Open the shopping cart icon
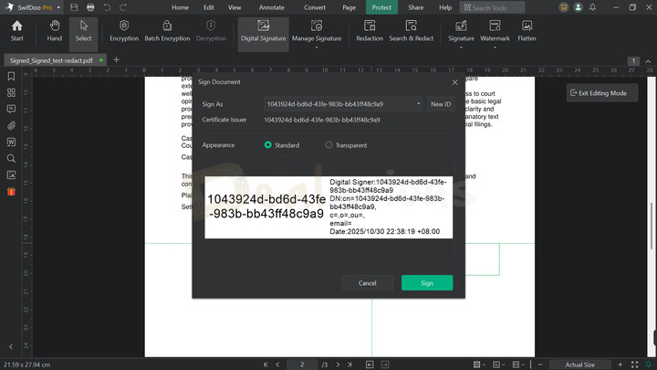This screenshot has height=370, width=657. pos(564,7)
